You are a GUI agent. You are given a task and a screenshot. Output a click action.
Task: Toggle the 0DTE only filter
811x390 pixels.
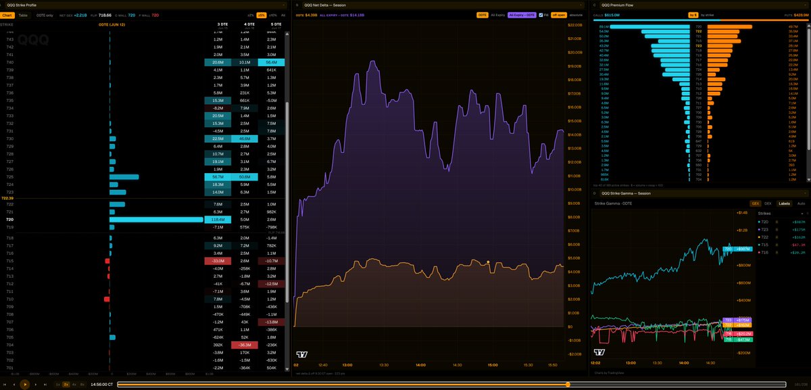45,15
